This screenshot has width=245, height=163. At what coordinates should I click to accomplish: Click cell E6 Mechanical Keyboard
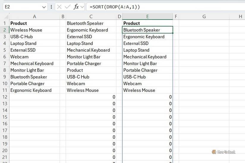click(x=148, y=57)
